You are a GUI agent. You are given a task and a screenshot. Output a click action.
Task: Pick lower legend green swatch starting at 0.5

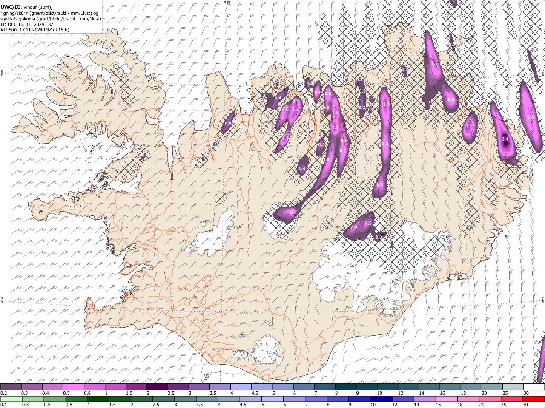pos(54,399)
